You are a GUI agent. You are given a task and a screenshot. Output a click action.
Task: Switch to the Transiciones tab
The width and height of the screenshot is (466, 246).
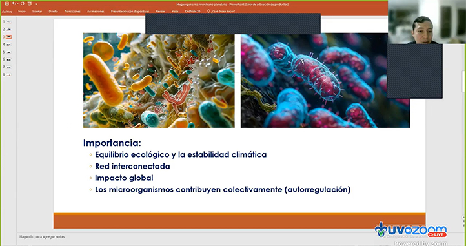pyautogui.click(x=72, y=12)
